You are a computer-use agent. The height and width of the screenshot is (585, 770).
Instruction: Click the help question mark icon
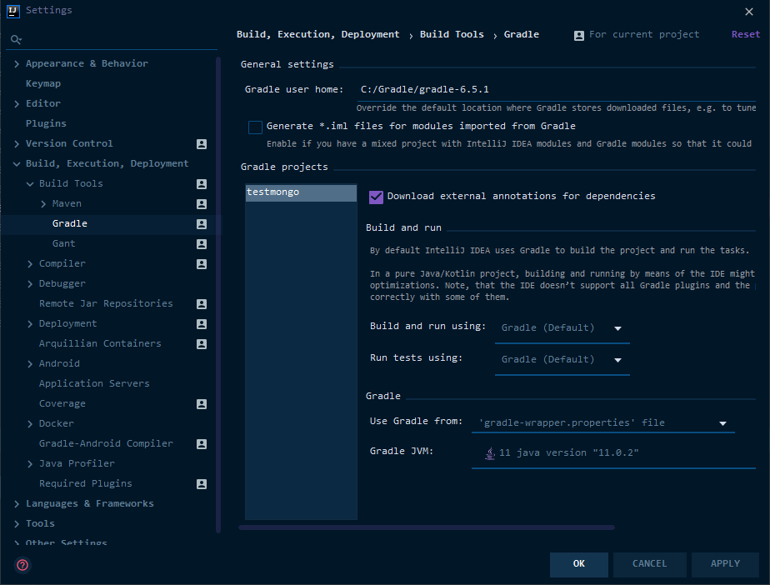22,565
